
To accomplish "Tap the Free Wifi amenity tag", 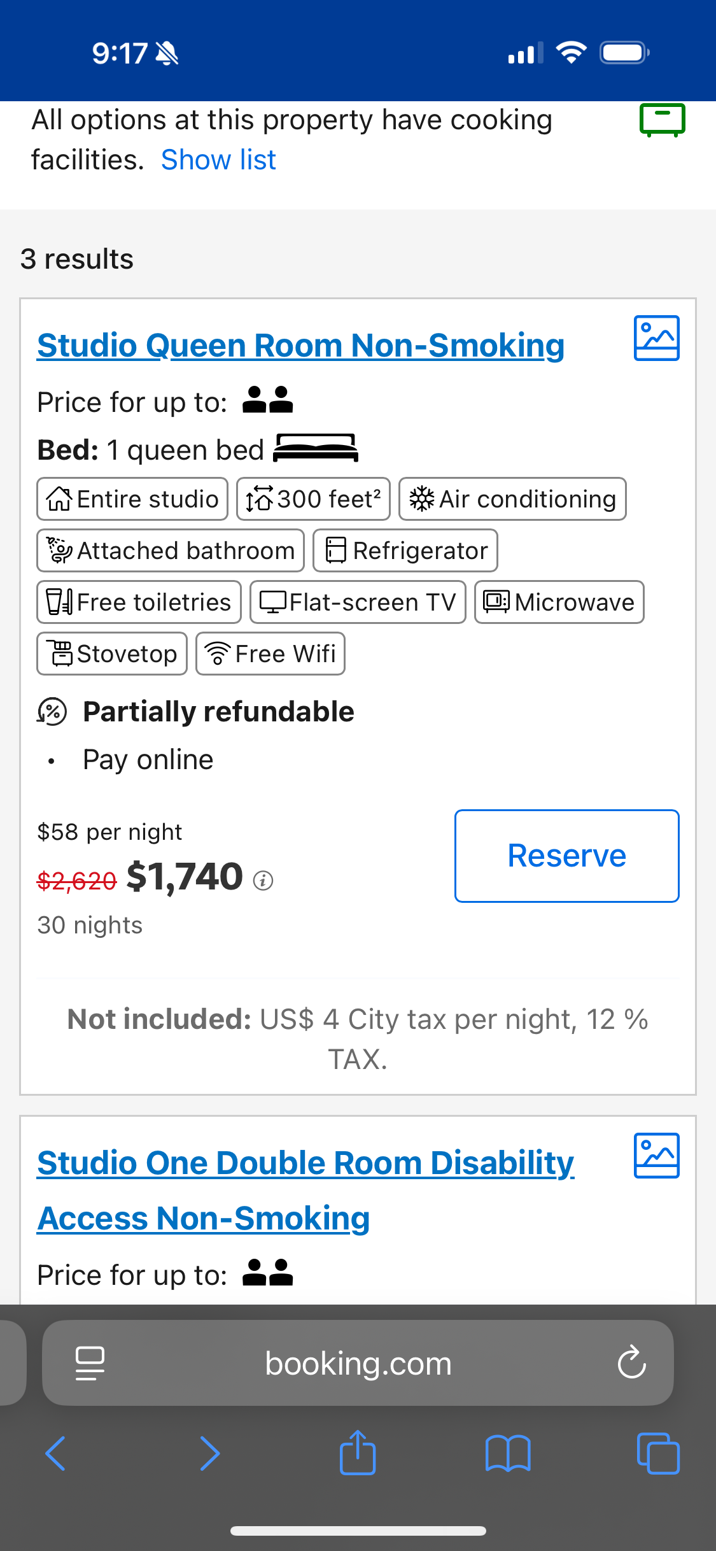I will click(270, 654).
